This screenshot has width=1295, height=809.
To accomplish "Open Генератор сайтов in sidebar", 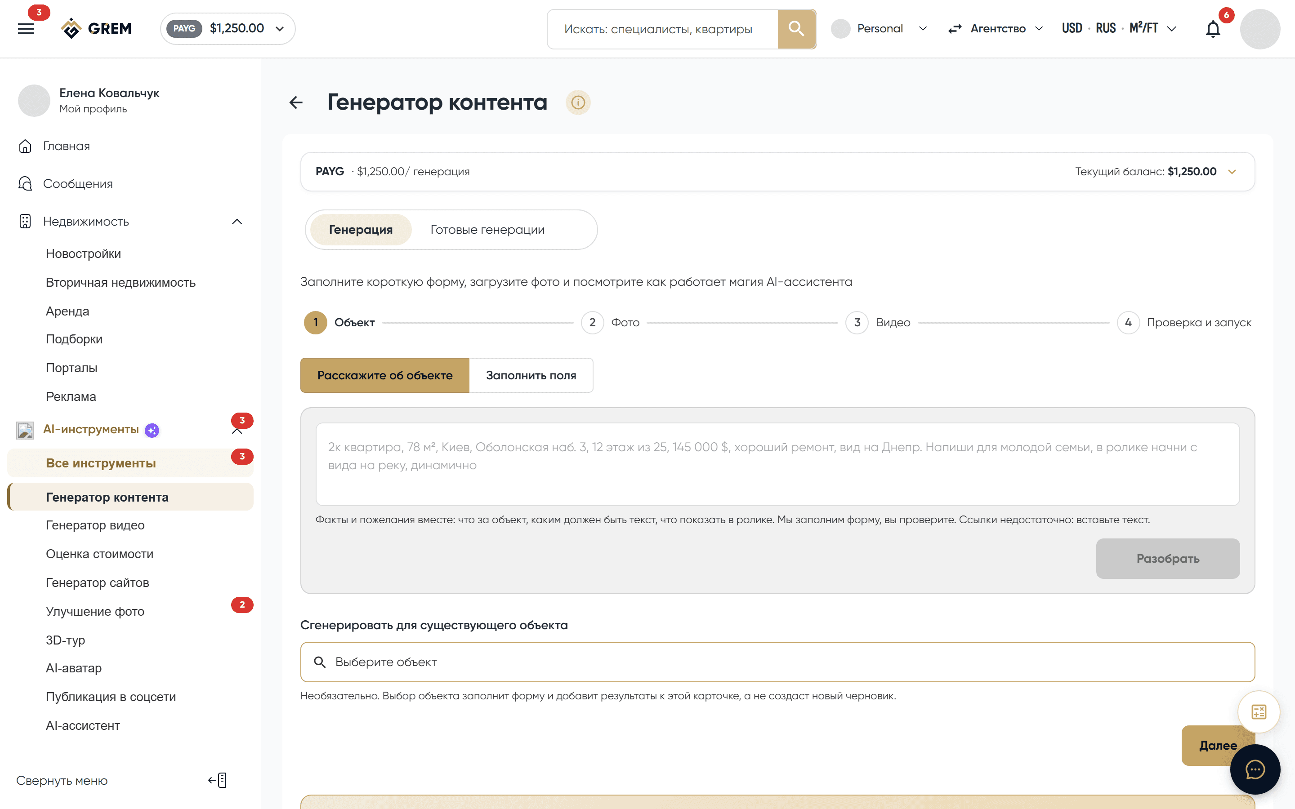I will point(98,582).
